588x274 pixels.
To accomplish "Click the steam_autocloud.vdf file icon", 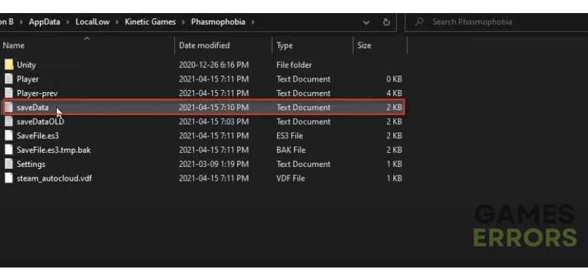I will coord(9,178).
